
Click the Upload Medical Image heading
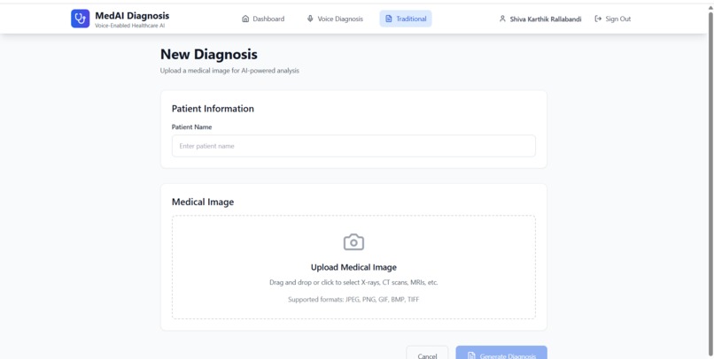(x=353, y=267)
